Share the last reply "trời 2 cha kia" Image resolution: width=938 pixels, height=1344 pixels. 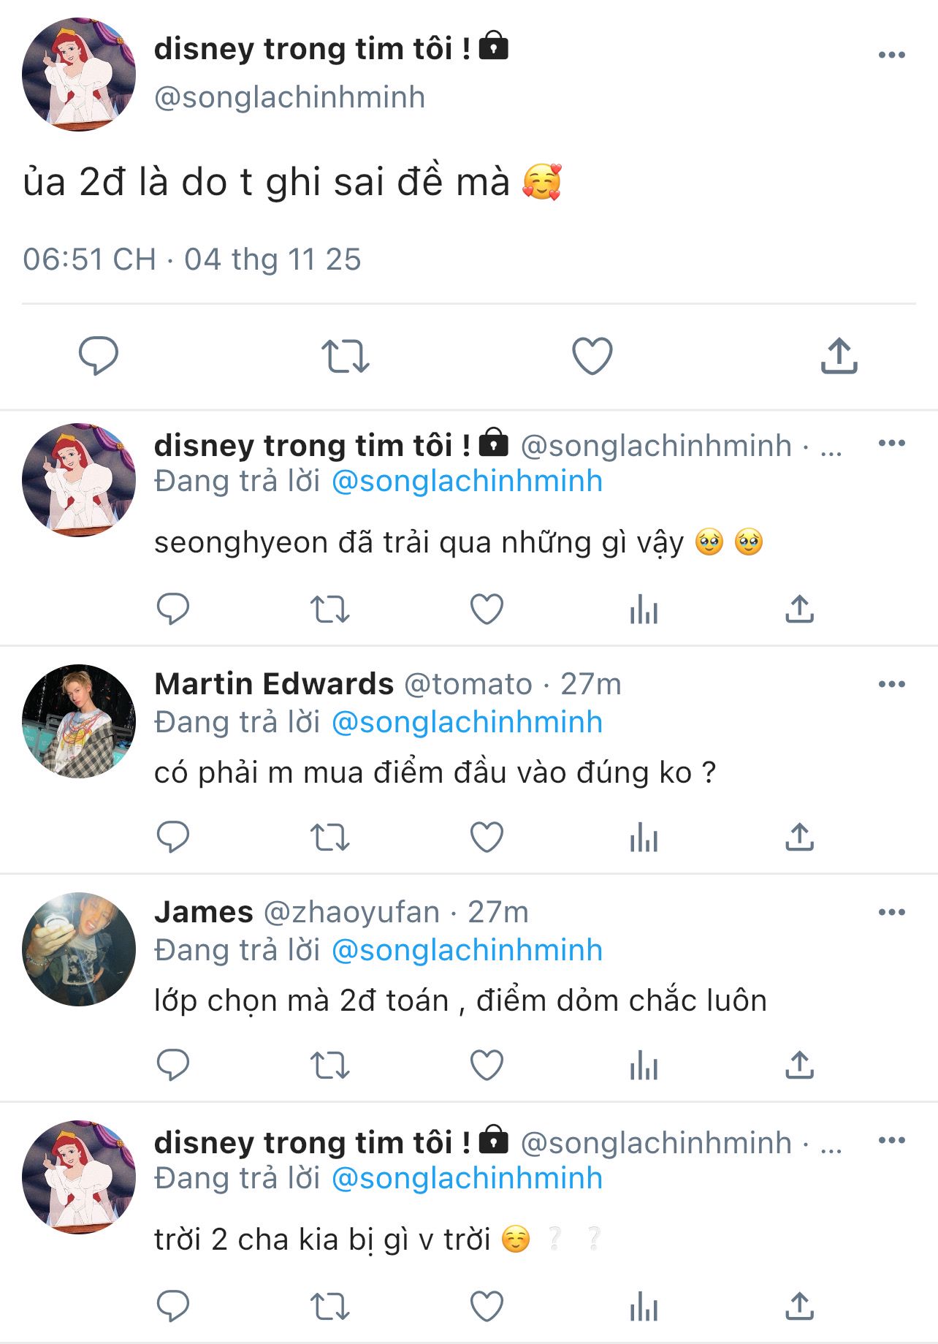tap(799, 1307)
